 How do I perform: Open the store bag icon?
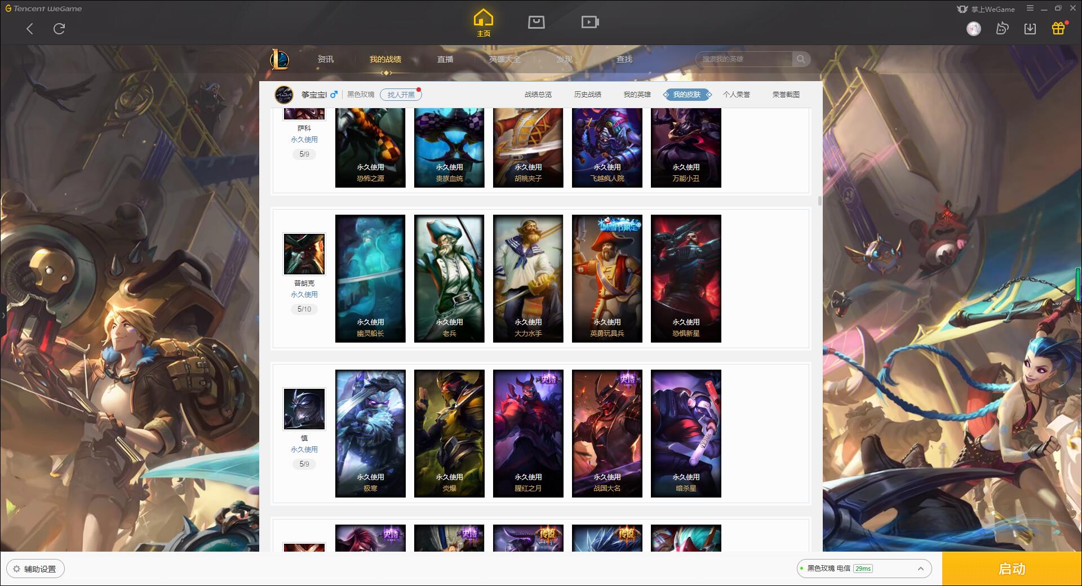pyautogui.click(x=536, y=22)
